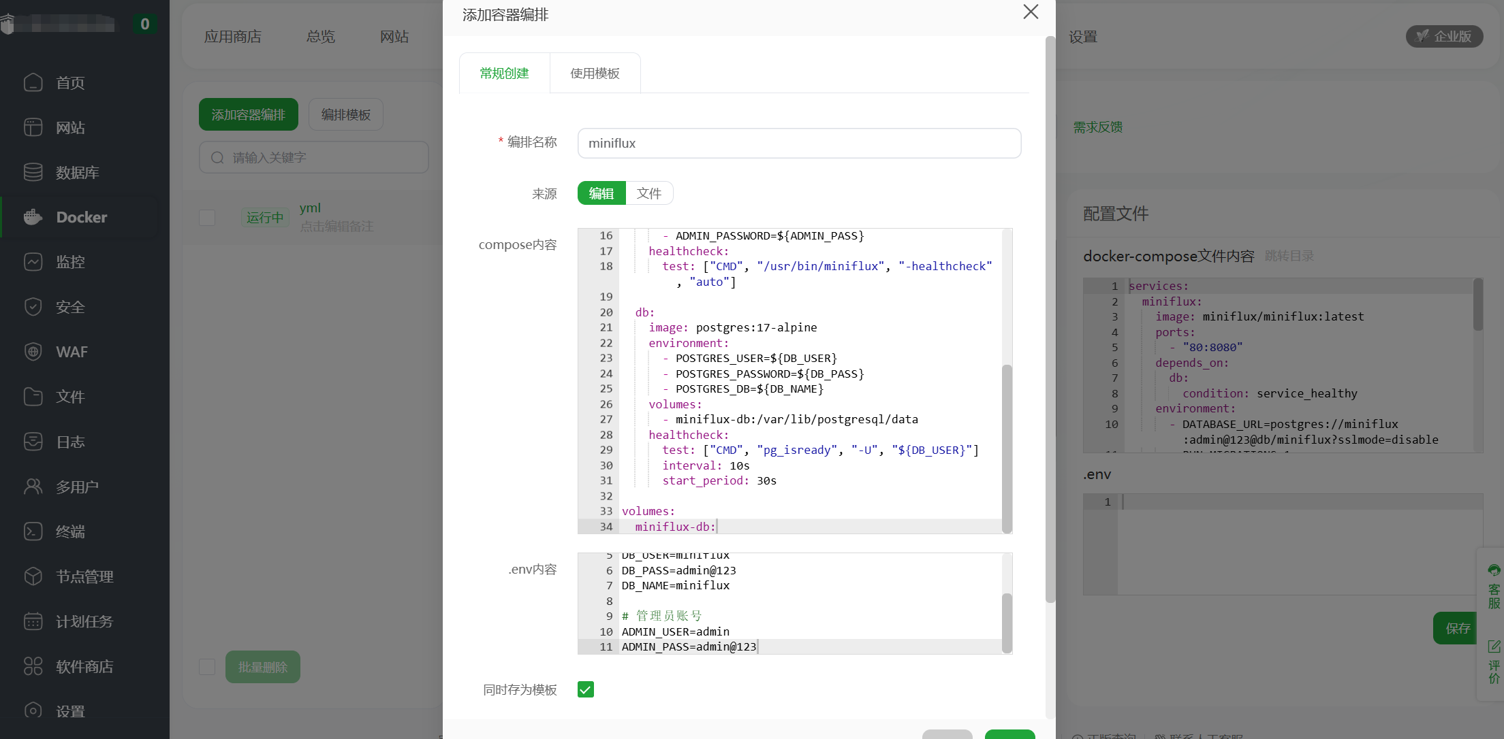Screen dimensions: 1504x739
Task: Open the 网站 top navigation tab
Action: [x=394, y=37]
